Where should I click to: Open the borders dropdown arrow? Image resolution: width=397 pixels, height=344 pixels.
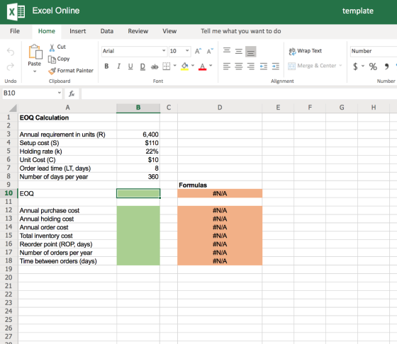(x=175, y=65)
